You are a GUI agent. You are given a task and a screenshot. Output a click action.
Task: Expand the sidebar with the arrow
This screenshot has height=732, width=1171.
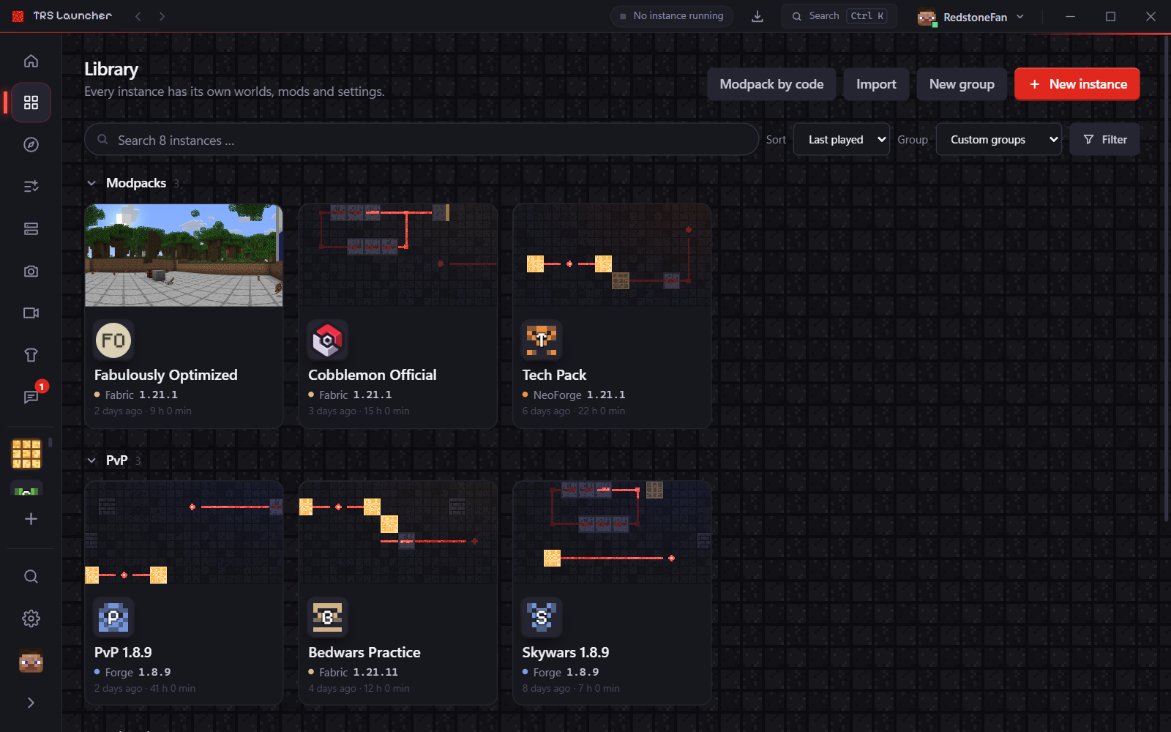(31, 703)
